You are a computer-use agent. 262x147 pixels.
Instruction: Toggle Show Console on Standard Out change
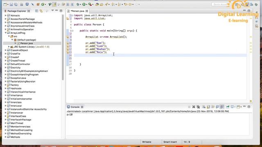[x=217, y=107]
